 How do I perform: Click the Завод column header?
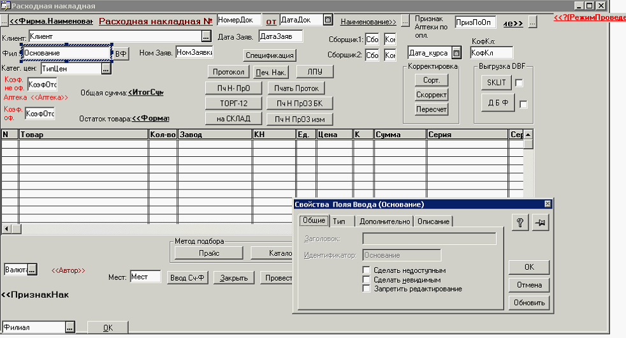tap(215, 134)
